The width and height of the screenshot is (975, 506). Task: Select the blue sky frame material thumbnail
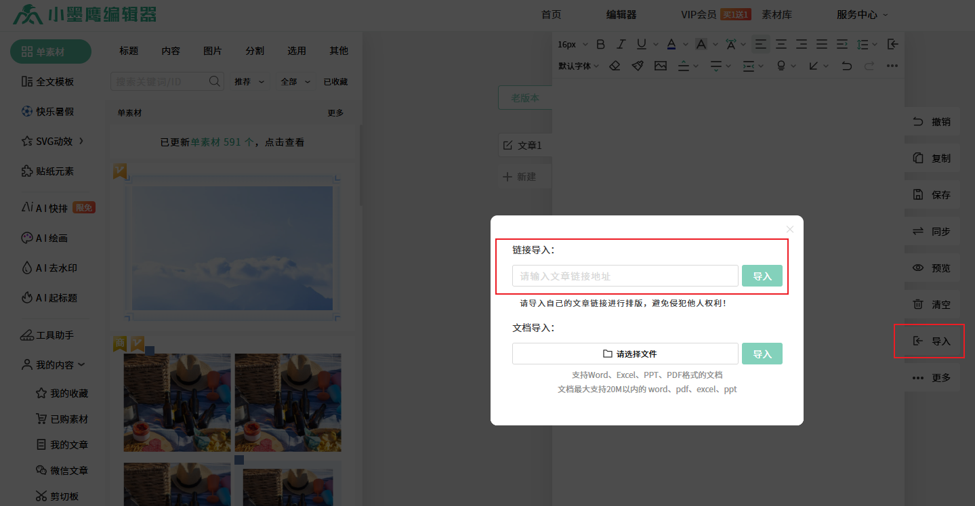[232, 247]
